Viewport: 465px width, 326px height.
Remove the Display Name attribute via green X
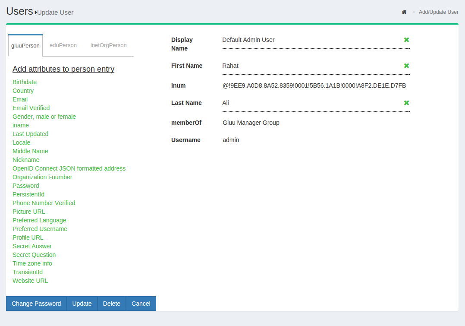tap(406, 40)
